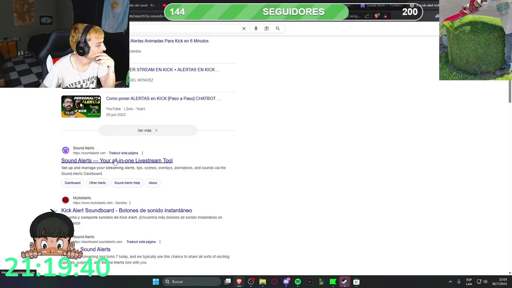Click the Myinstants site favicon
This screenshot has height=288, width=512.
pos(66,200)
